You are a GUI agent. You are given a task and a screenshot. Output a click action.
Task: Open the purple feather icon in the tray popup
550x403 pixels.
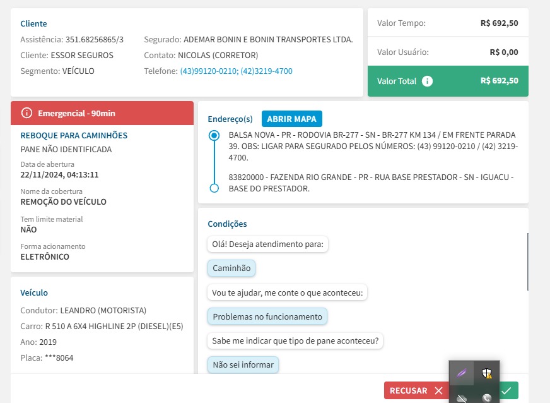pos(462,373)
